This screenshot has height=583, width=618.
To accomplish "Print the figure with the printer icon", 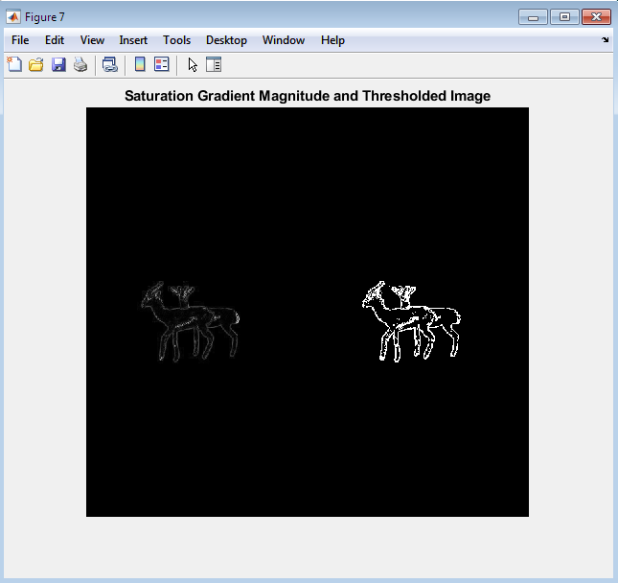I will tap(80, 65).
